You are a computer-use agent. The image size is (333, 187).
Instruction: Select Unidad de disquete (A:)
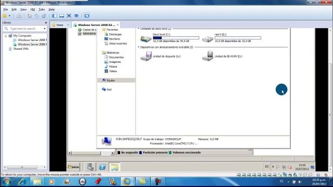[161, 57]
